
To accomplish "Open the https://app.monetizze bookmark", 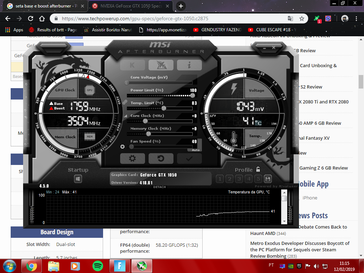I will (163, 30).
